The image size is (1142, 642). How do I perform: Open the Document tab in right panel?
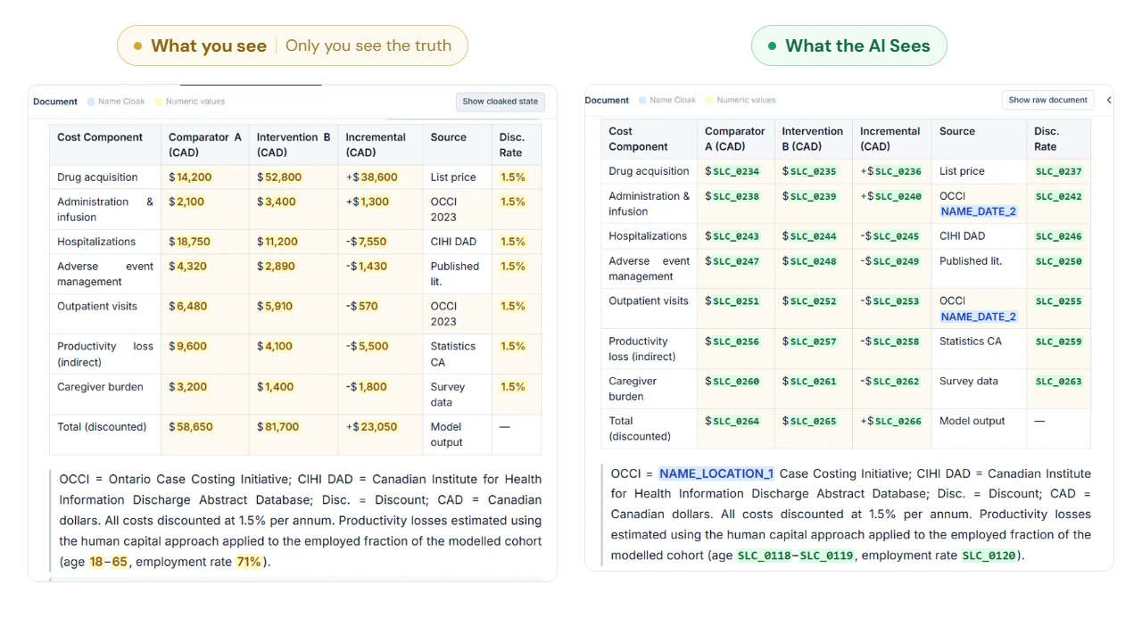coord(607,100)
